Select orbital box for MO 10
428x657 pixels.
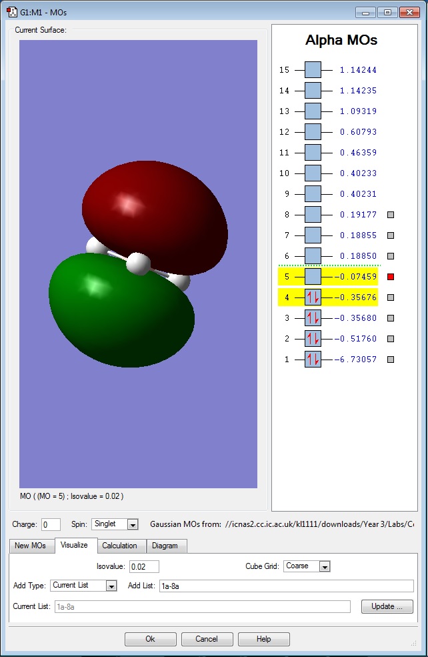coord(313,173)
